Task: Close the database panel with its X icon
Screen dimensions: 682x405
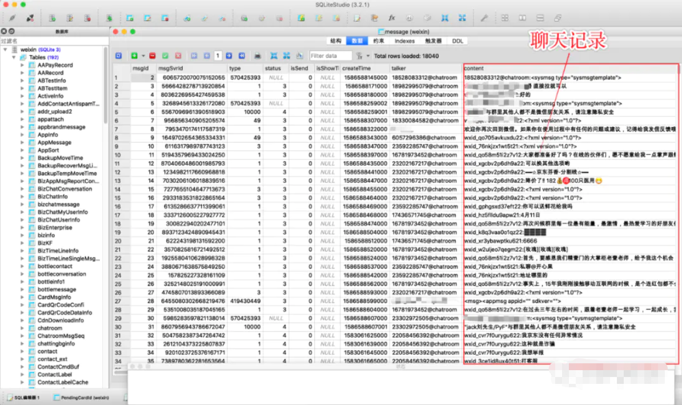Action: 4,31
